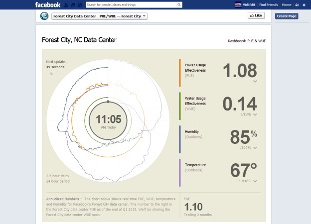Go to Home in top bar

click(x=287, y=5)
